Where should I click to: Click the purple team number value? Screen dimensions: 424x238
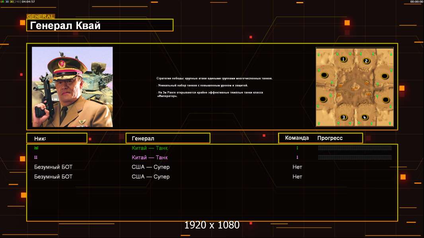pyautogui.click(x=297, y=157)
